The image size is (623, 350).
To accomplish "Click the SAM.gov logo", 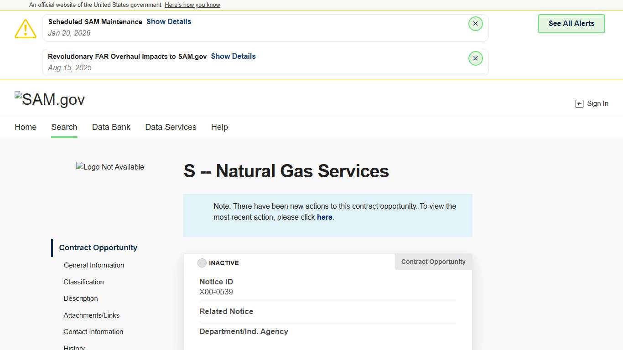I will coord(50,99).
